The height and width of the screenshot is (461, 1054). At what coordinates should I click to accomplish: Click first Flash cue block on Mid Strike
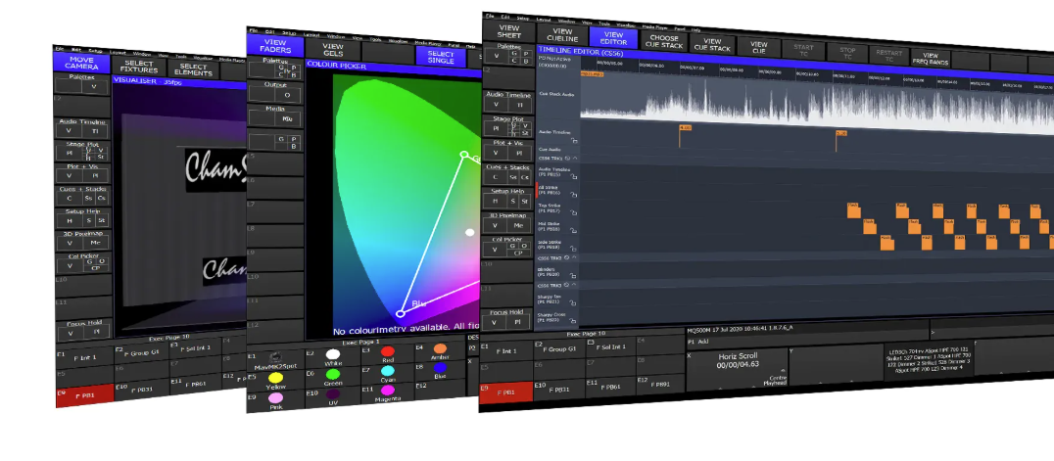pyautogui.click(x=869, y=226)
